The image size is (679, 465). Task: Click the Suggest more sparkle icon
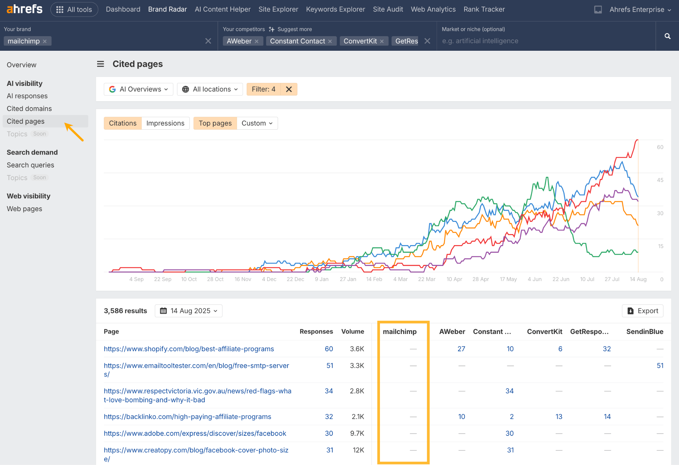272,29
